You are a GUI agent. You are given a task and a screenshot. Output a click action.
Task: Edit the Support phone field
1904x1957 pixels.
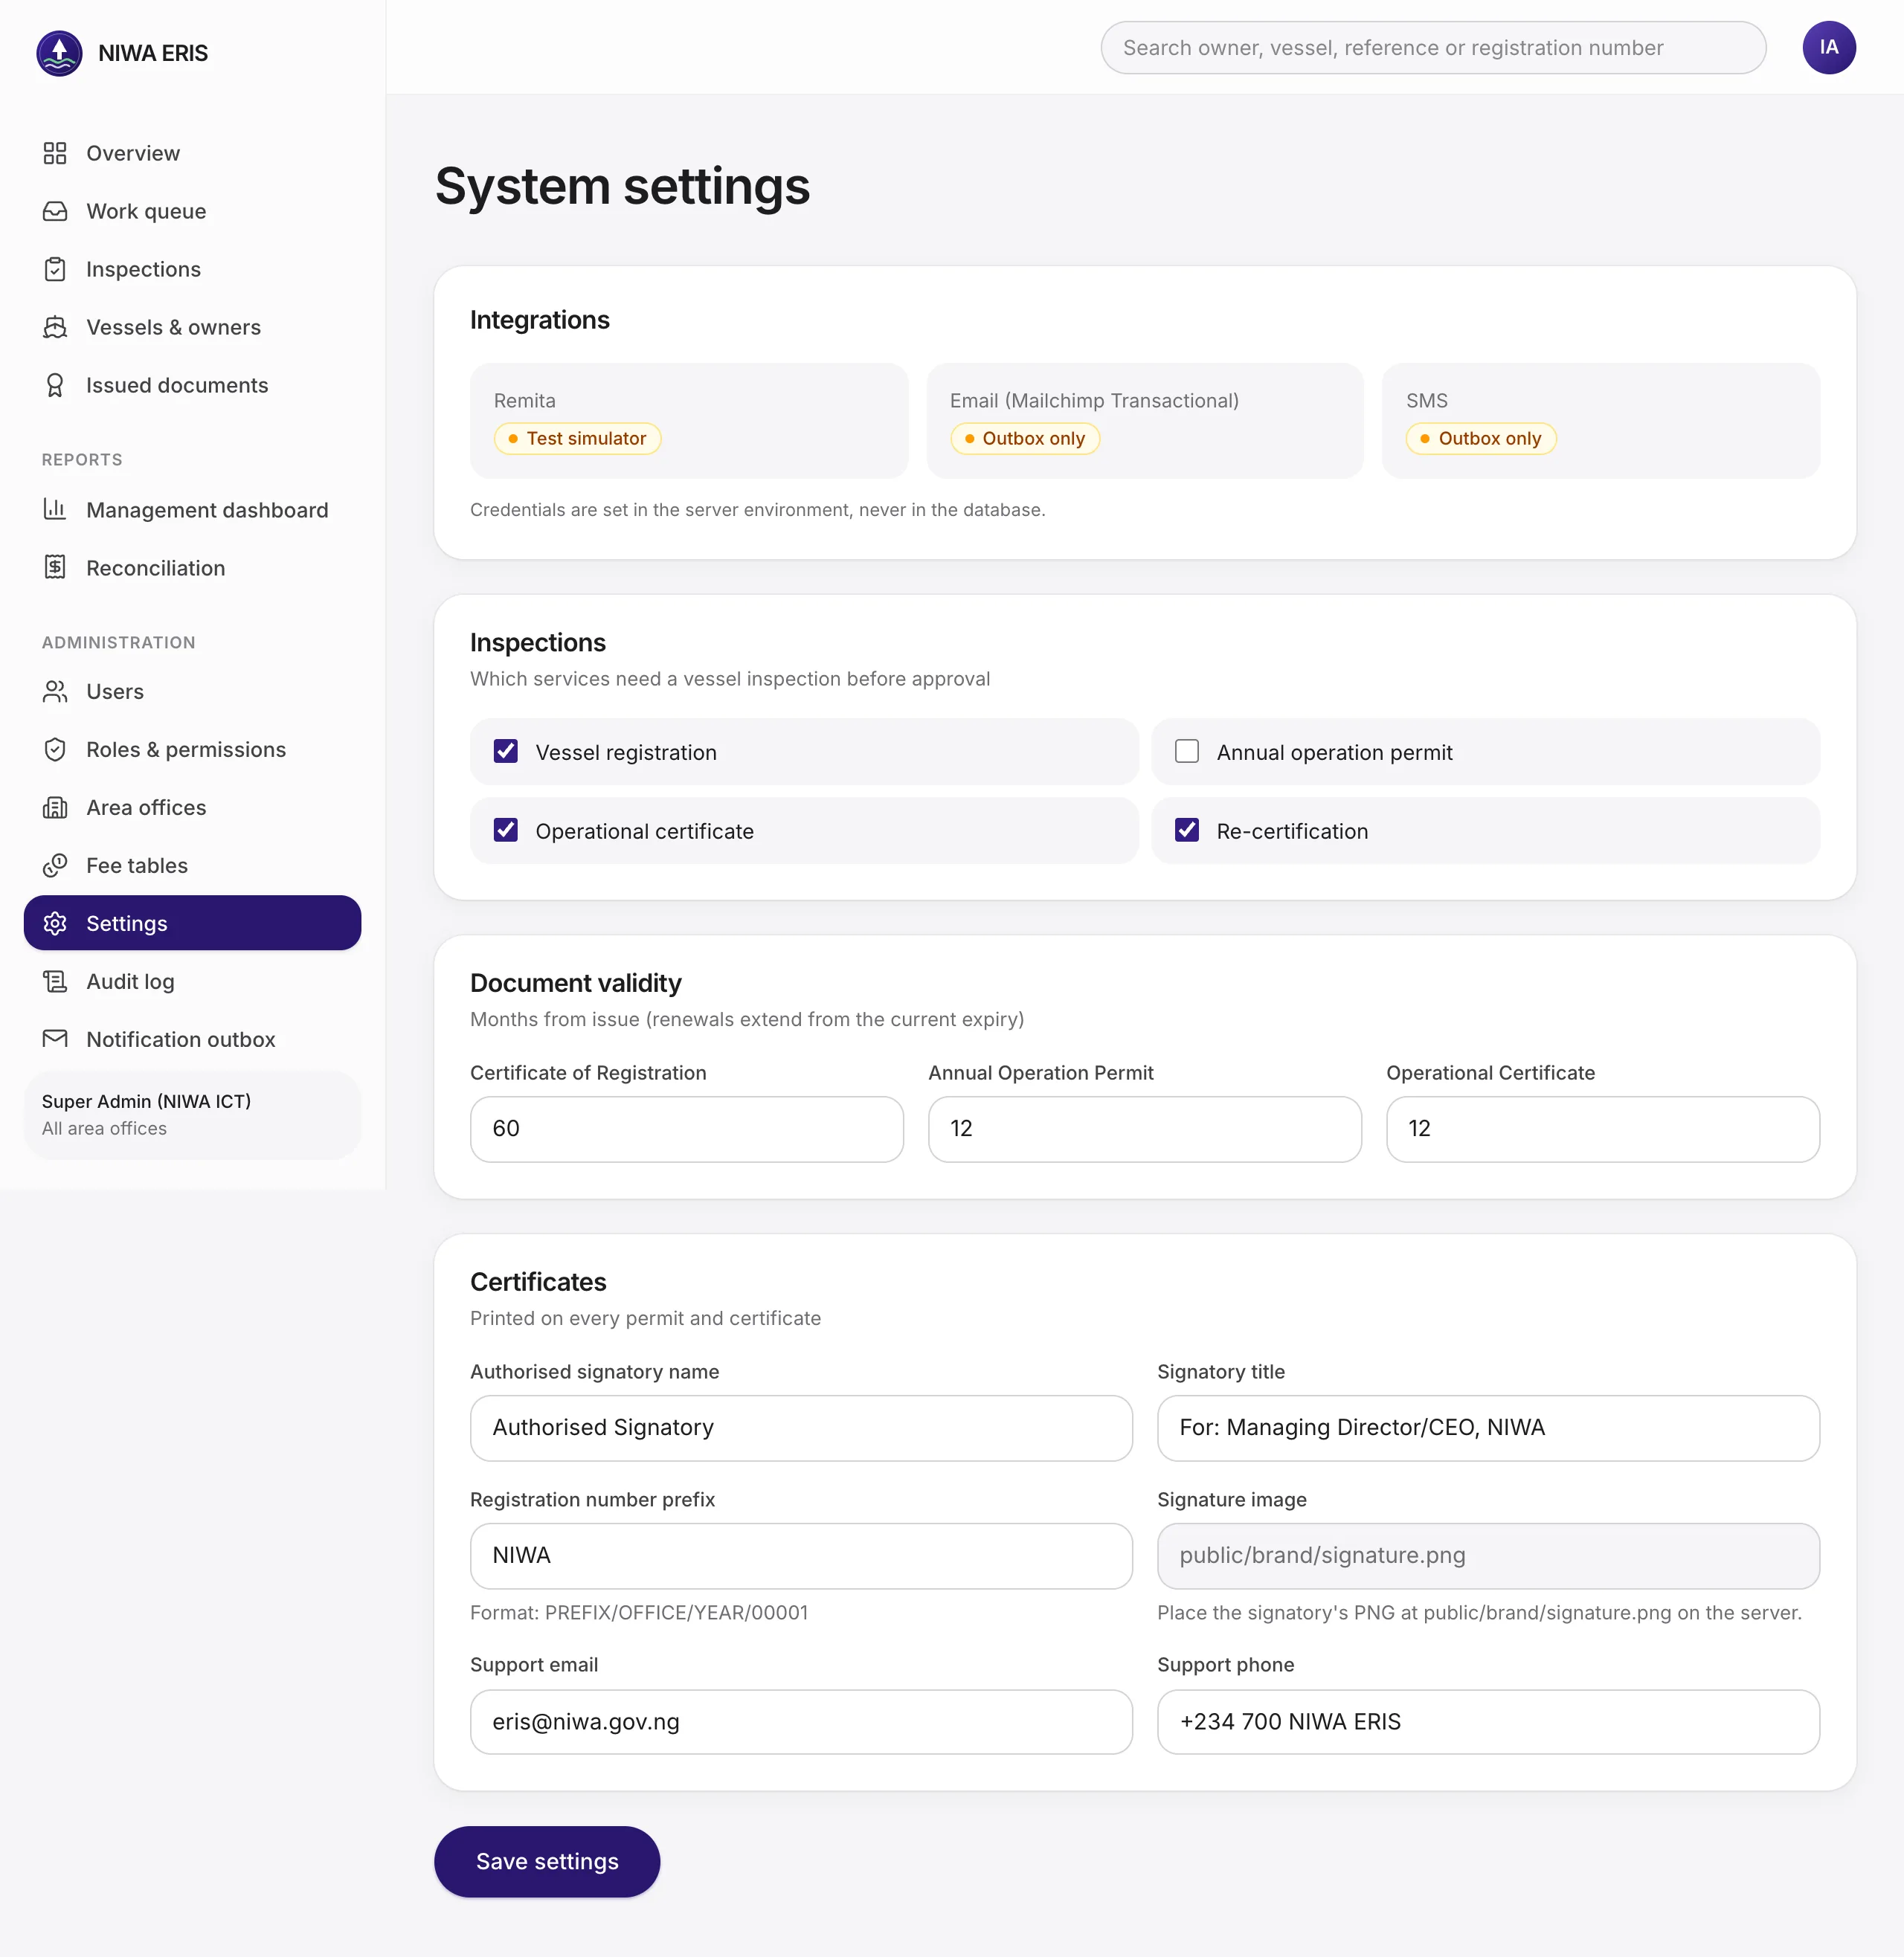1488,1722
